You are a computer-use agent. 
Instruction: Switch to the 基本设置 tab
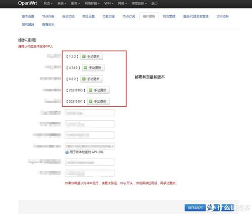tap(28, 17)
